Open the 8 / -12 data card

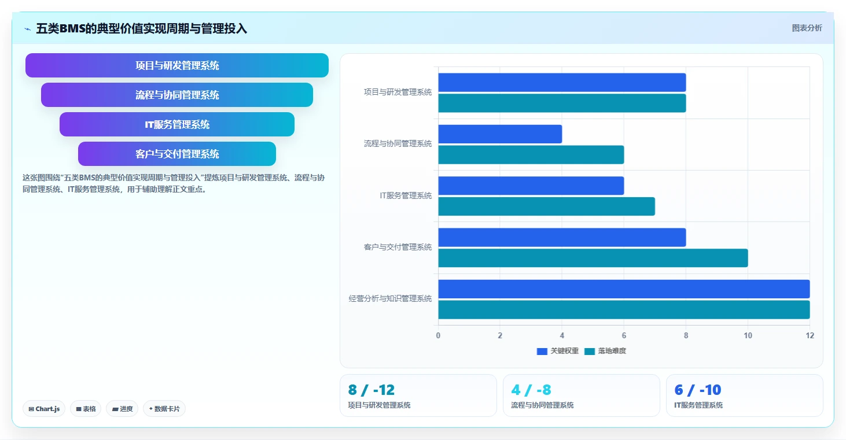418,395
